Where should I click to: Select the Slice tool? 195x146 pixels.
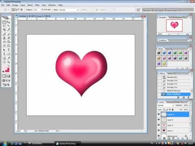point(9,30)
